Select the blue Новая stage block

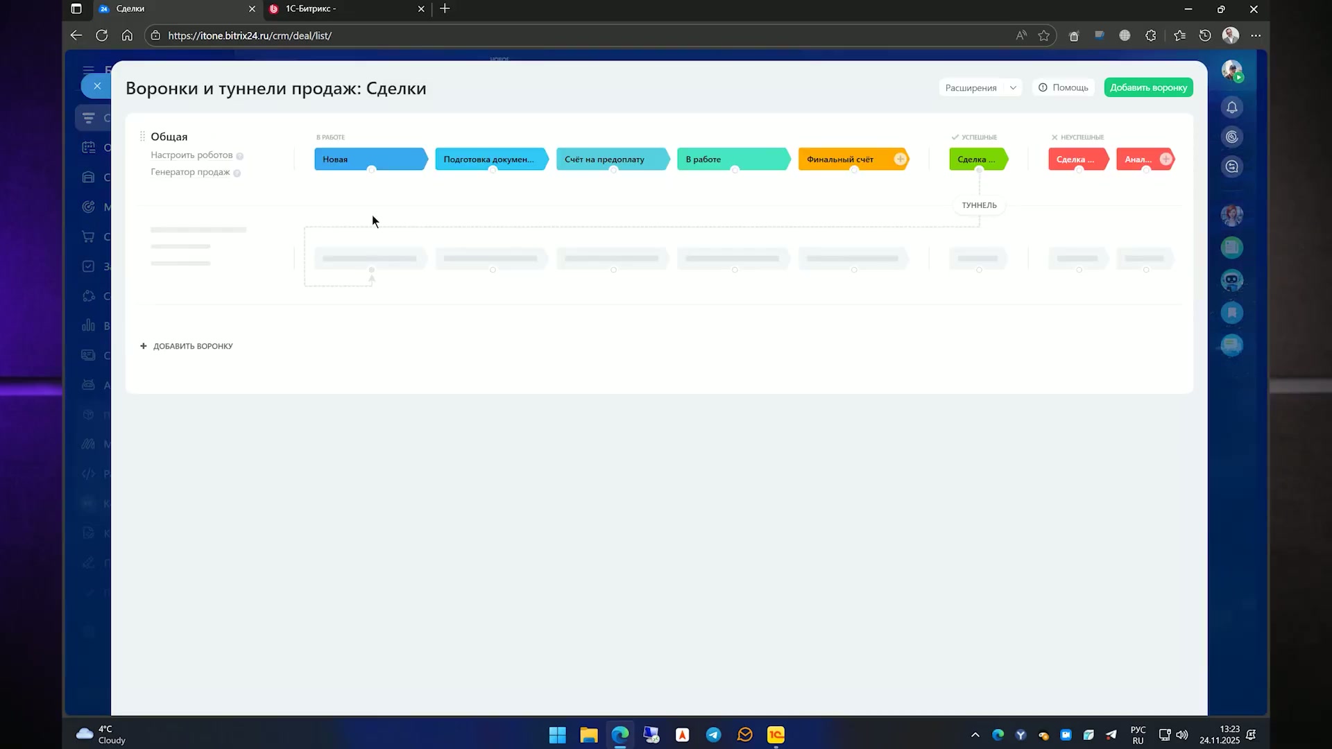tap(370, 160)
